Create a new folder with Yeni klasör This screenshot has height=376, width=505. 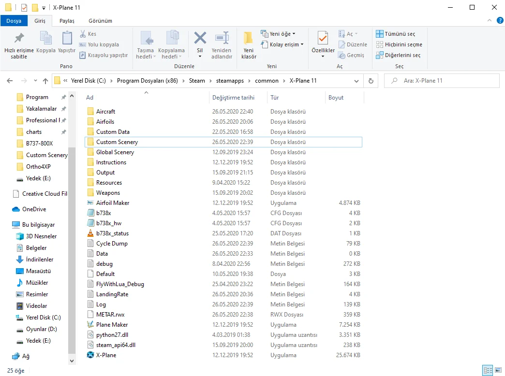[x=249, y=45]
